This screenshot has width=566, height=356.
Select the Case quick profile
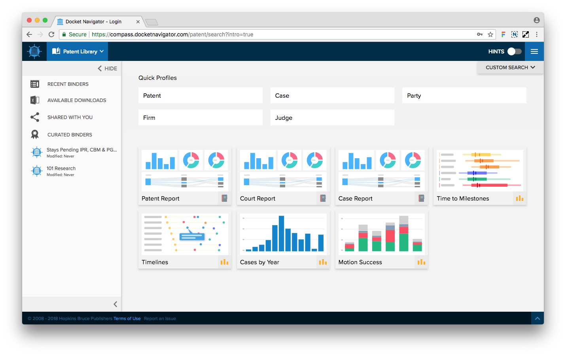point(332,95)
